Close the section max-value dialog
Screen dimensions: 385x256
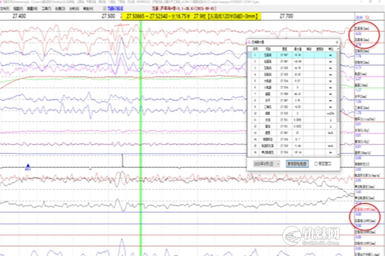(337, 43)
